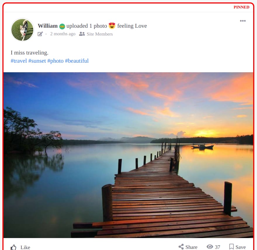Click the green badge beside William
Viewport: 257px width, 250px height.
click(62, 26)
